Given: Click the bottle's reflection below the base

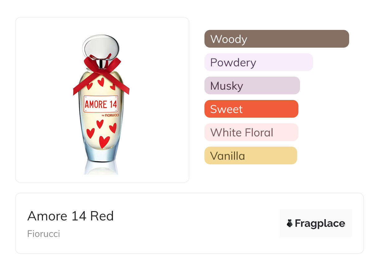Looking at the screenshot, I should 101,168.
